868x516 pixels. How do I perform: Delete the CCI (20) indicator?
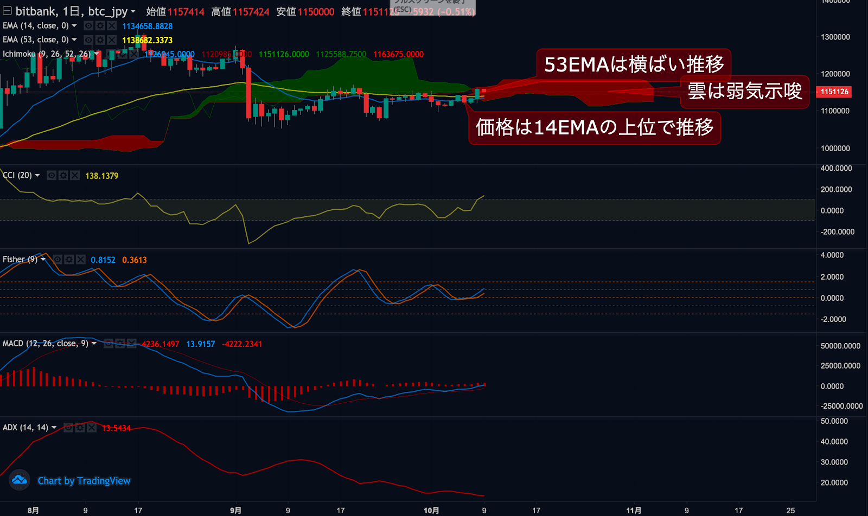coord(75,175)
